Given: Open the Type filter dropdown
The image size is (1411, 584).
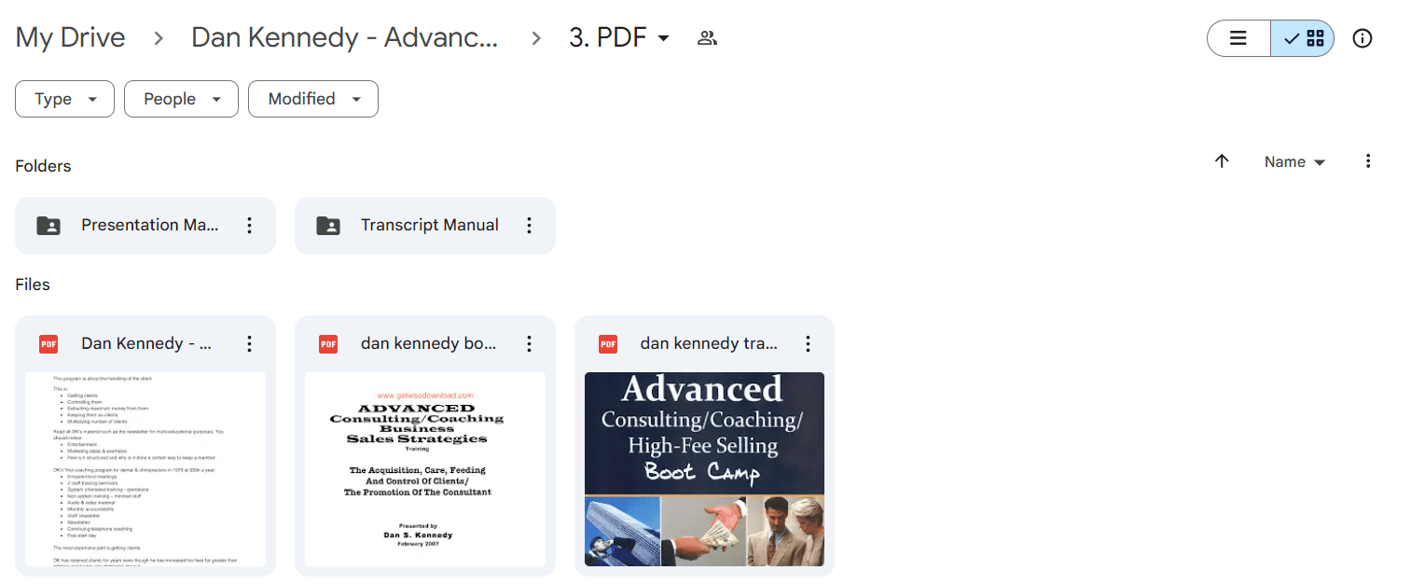Looking at the screenshot, I should point(64,99).
